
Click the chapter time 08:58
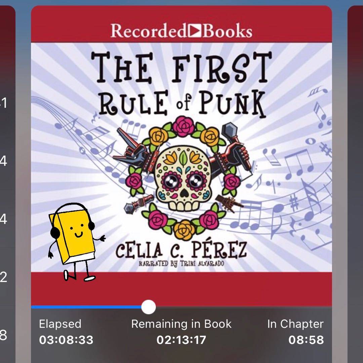(x=306, y=340)
